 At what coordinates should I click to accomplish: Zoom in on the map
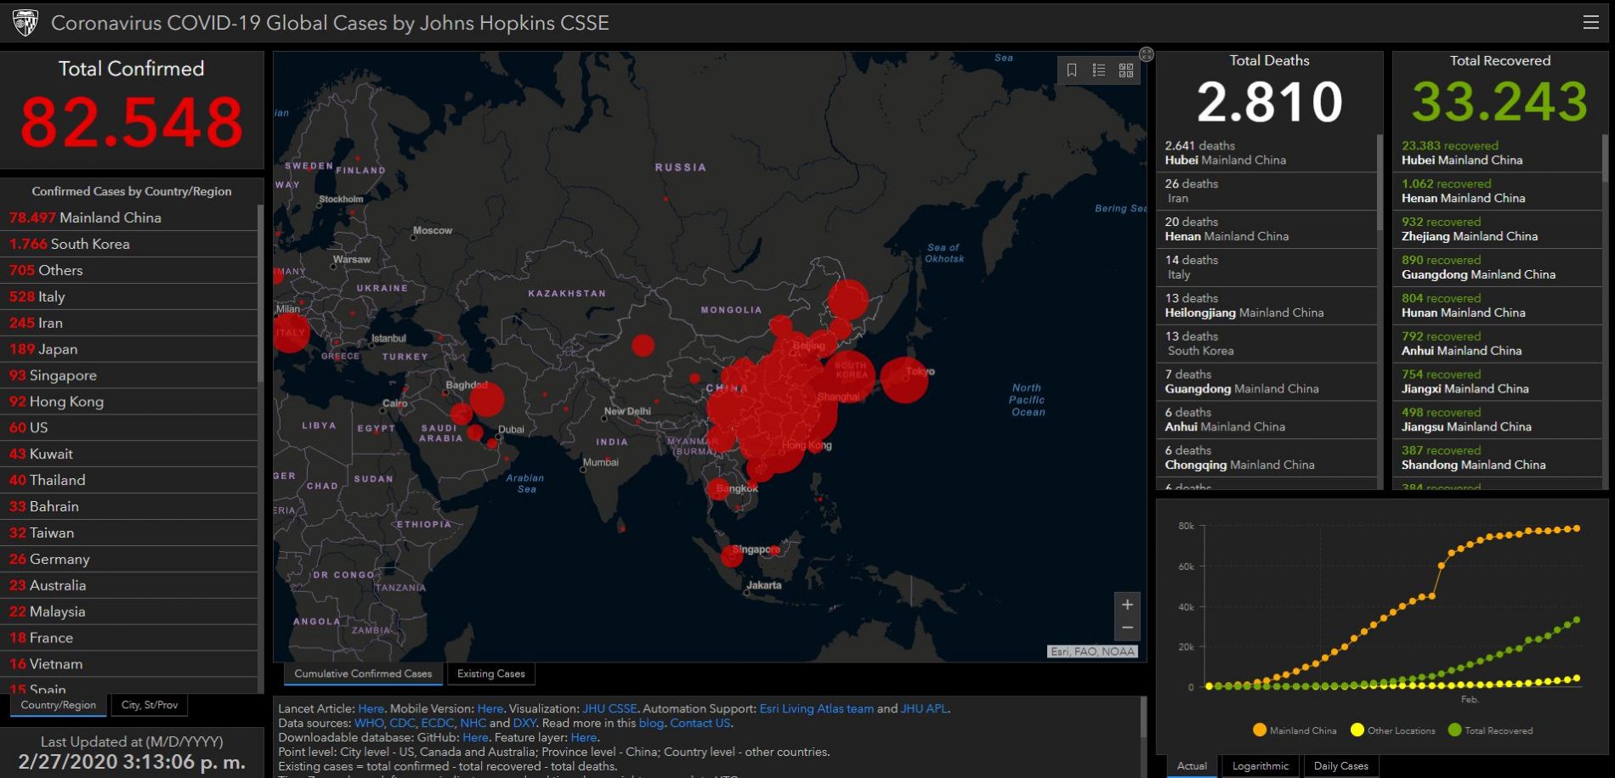(x=1127, y=605)
